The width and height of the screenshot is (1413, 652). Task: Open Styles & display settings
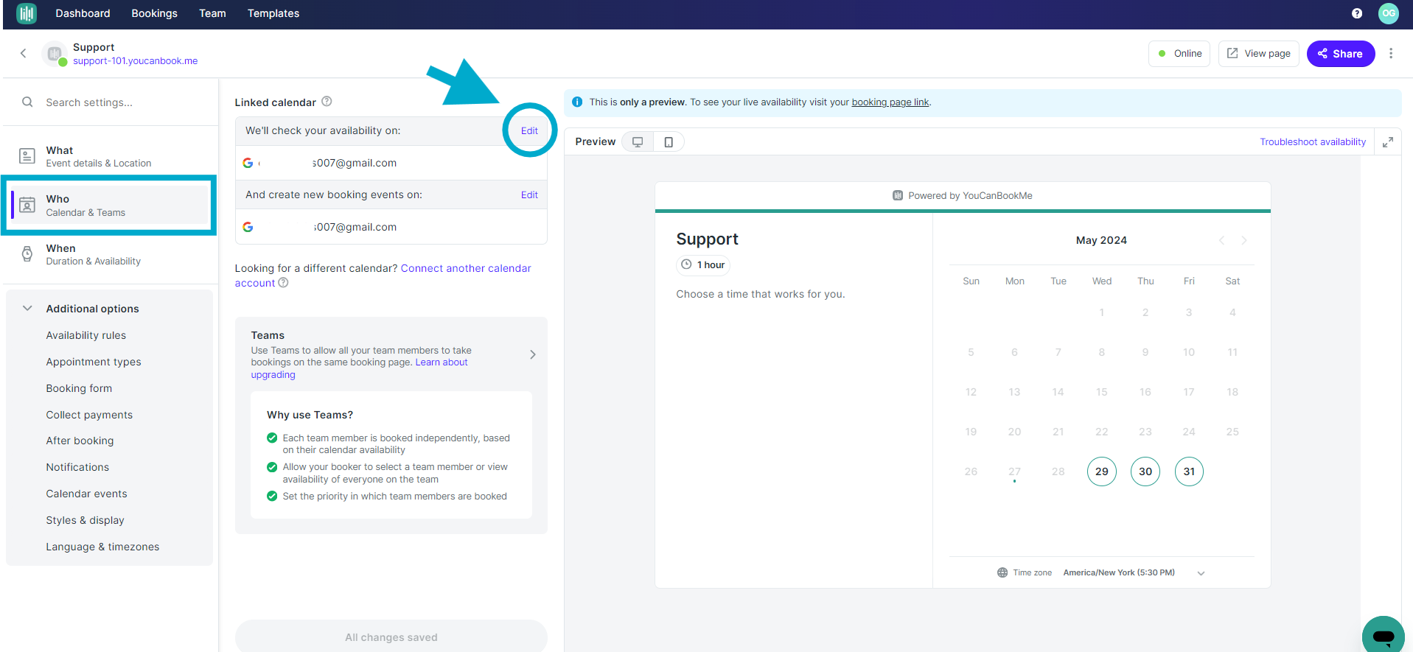tap(85, 520)
